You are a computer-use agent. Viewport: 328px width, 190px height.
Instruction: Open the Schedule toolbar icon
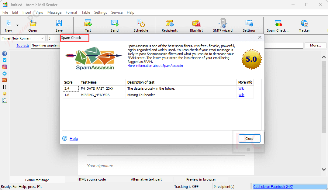tap(141, 23)
